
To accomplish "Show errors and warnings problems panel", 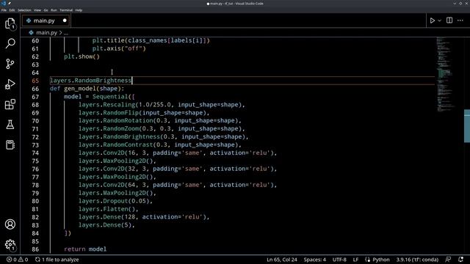I will (x=18, y=260).
